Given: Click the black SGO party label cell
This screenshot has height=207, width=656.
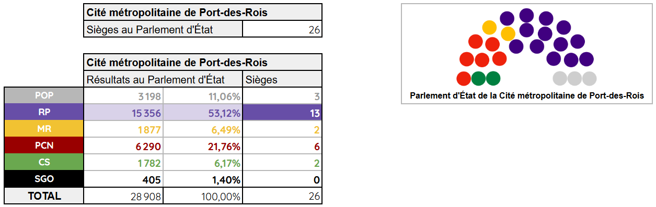Looking at the screenshot, I should [44, 179].
